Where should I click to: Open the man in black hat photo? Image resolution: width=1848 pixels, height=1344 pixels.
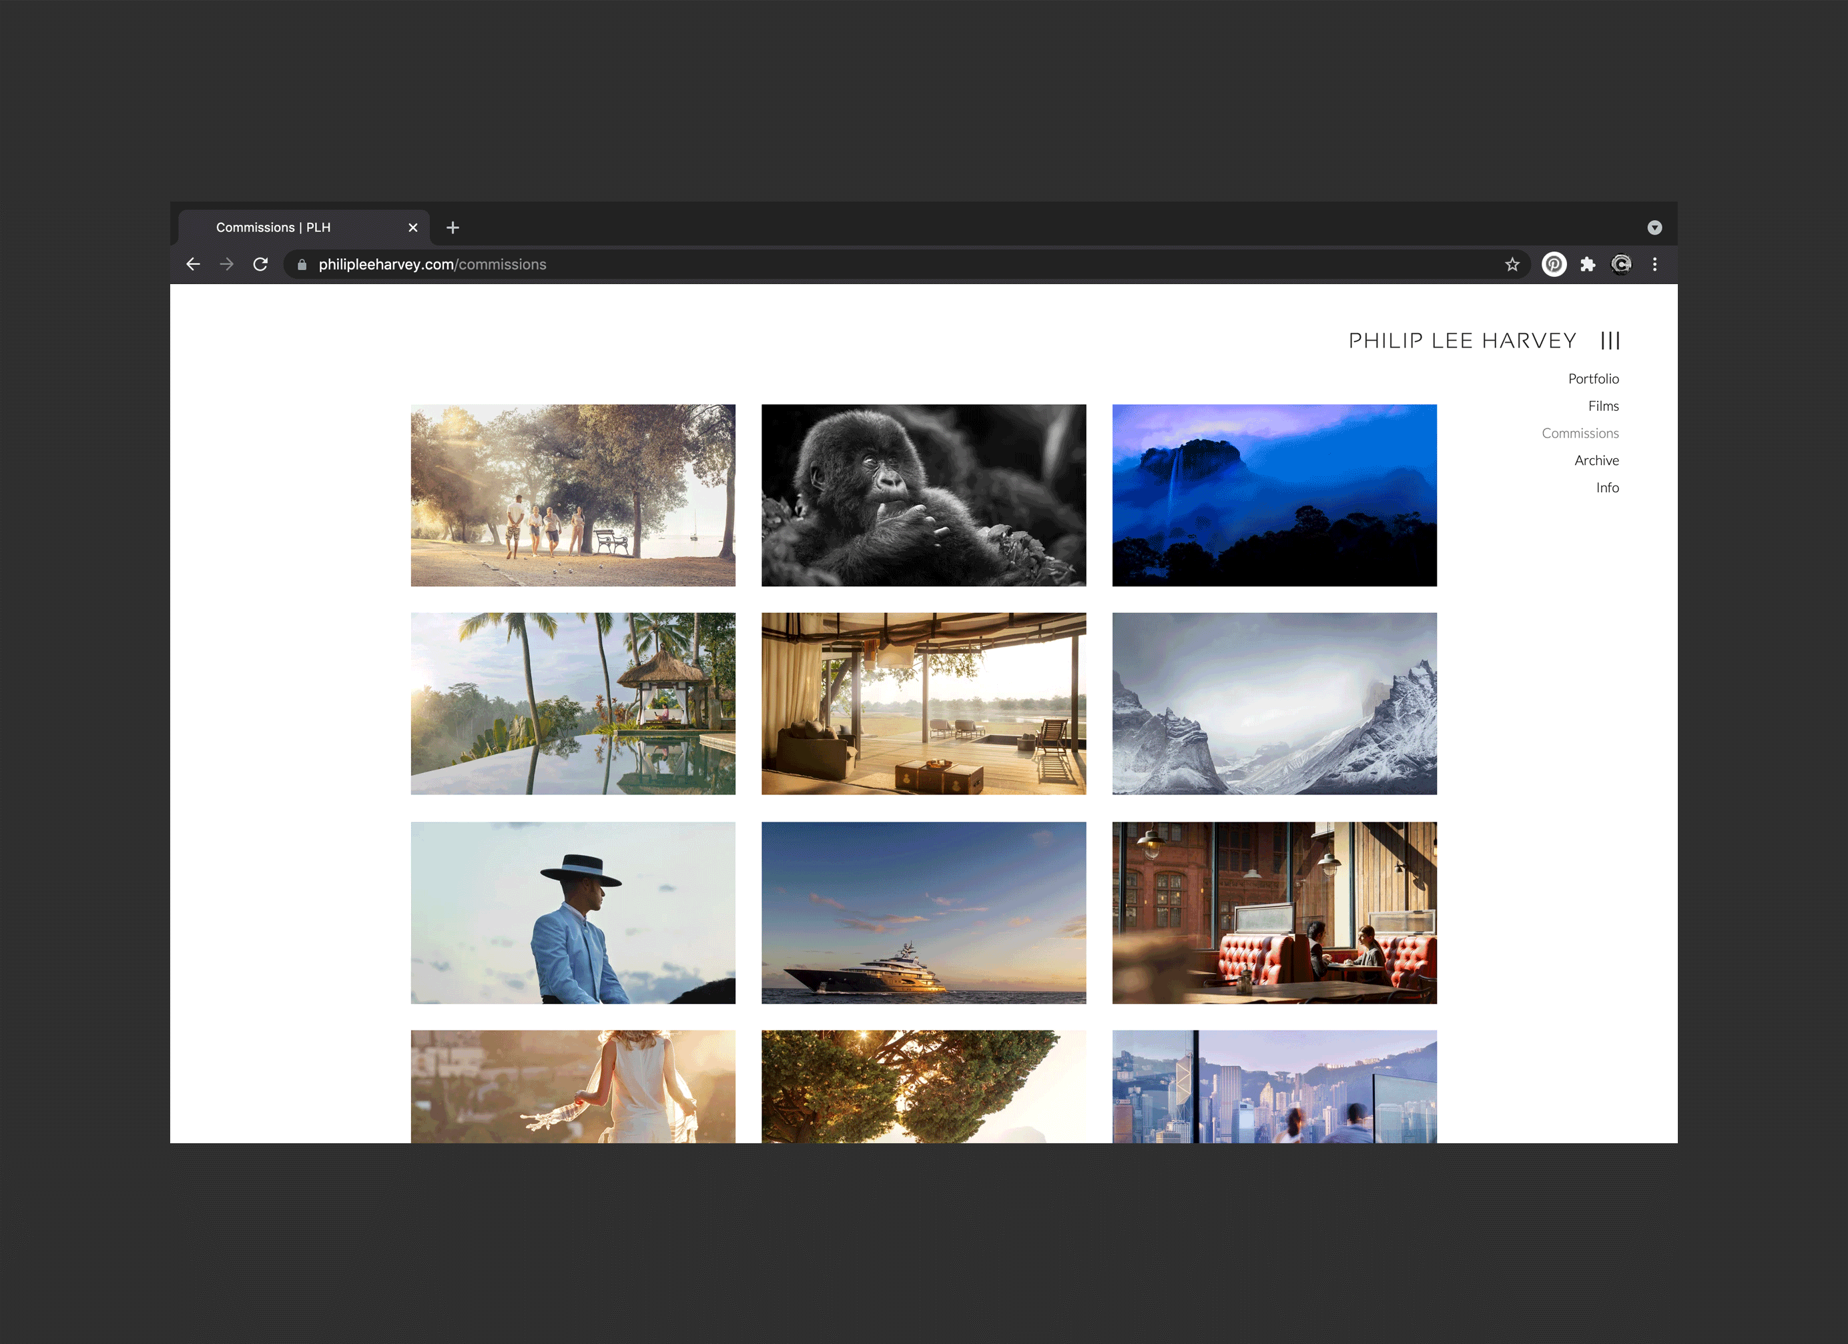pos(573,912)
